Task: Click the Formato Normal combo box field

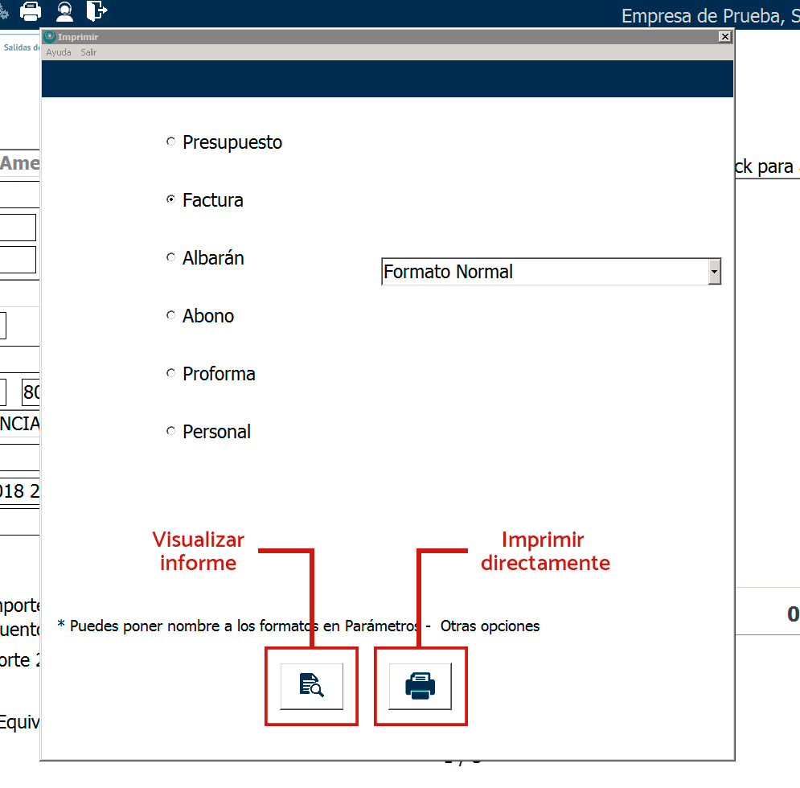Action: [544, 273]
